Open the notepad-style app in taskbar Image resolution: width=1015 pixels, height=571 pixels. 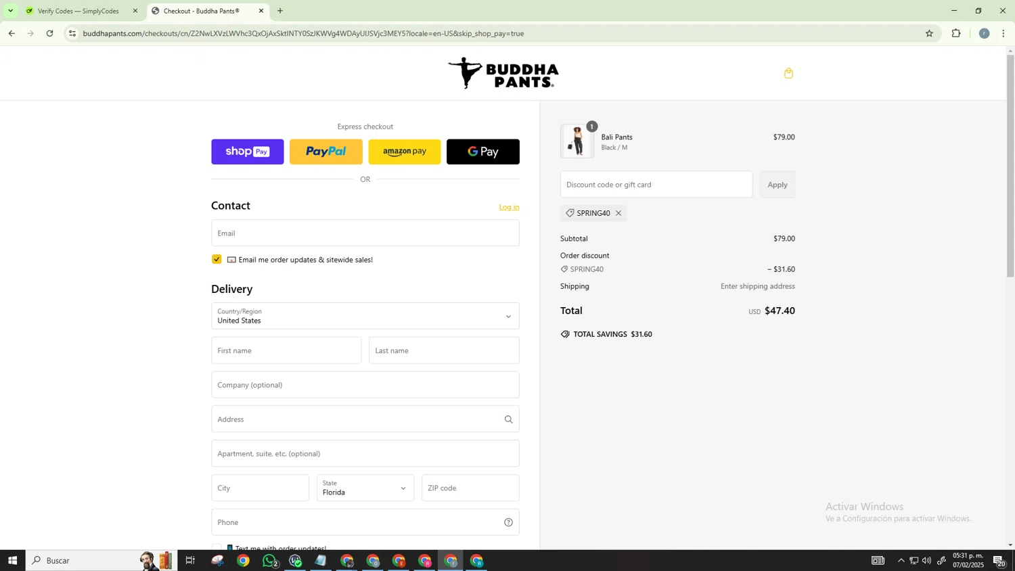pos(321,561)
